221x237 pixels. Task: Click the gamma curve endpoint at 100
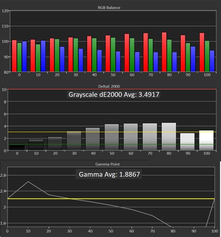pos(214,199)
